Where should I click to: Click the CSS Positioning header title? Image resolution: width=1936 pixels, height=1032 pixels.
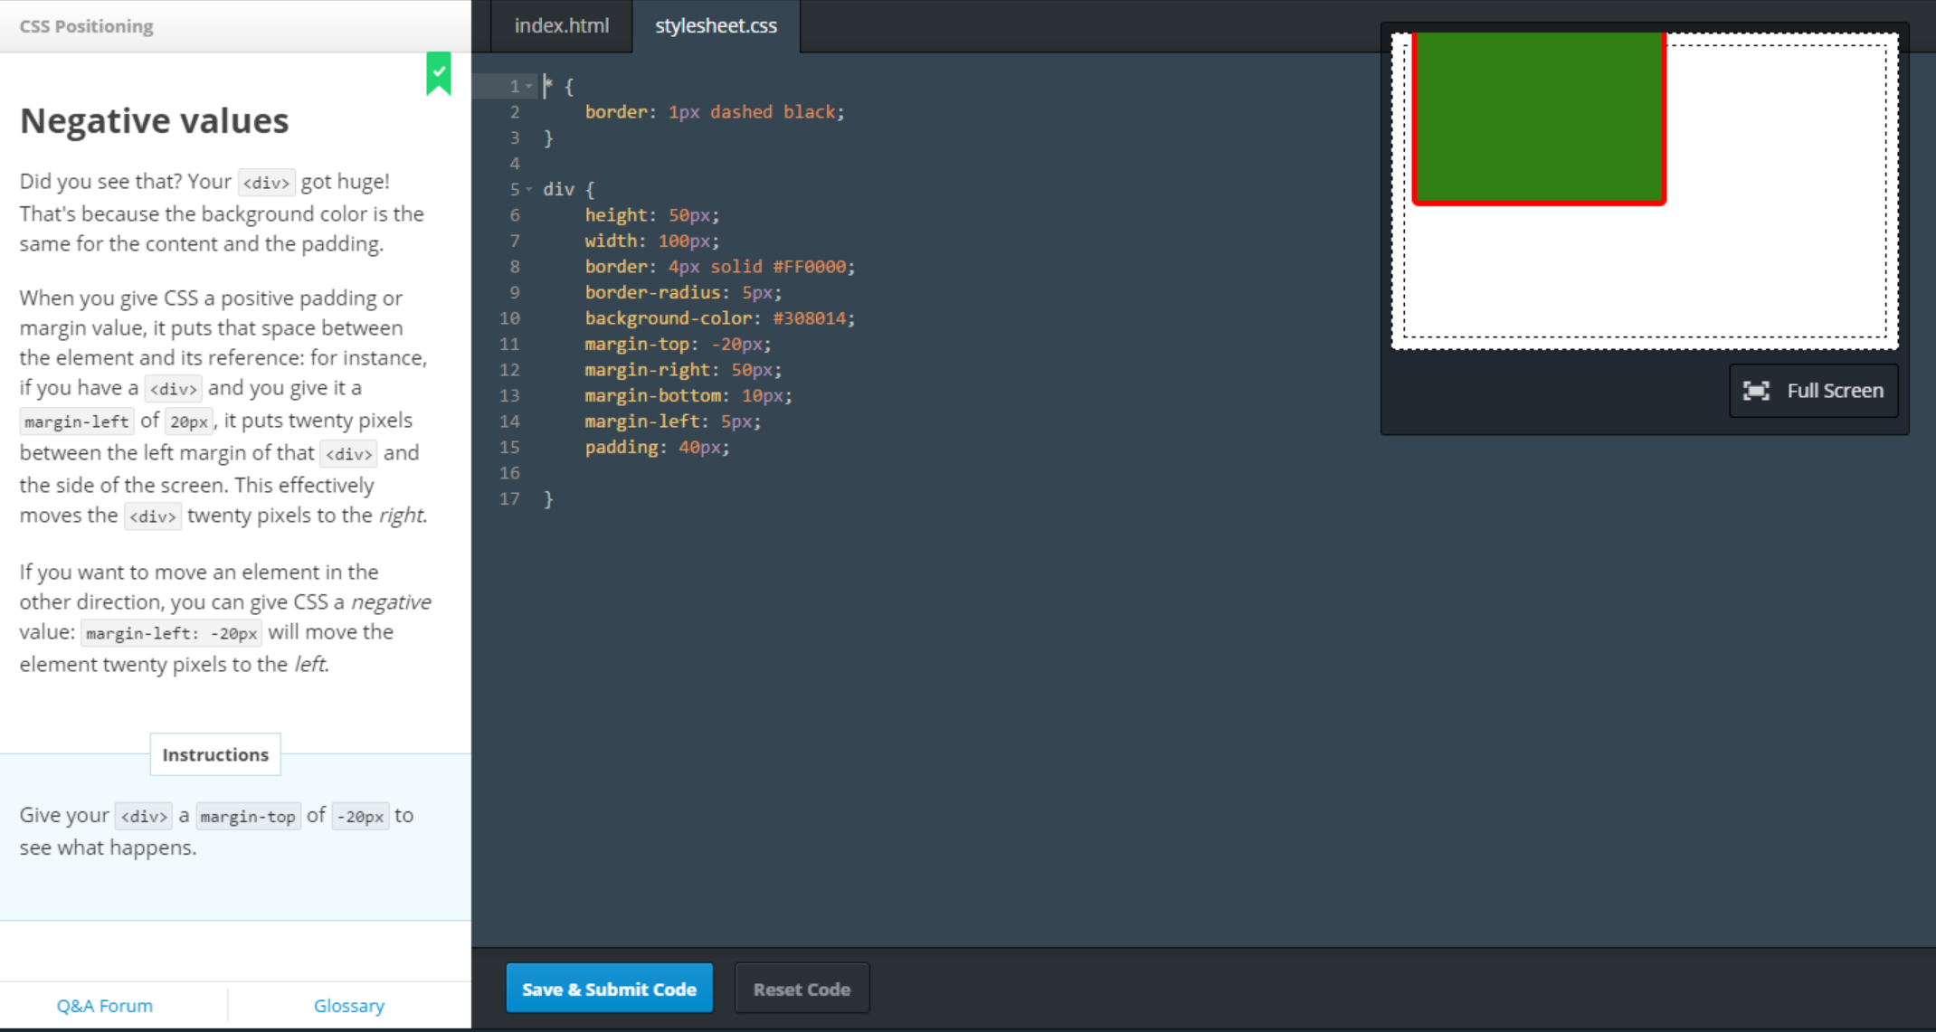pyautogui.click(x=87, y=26)
